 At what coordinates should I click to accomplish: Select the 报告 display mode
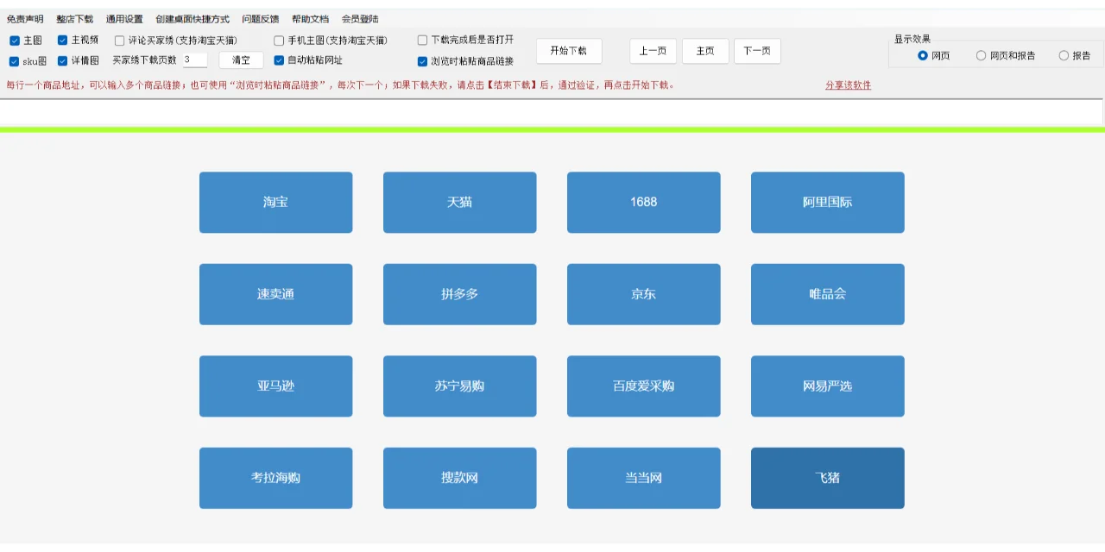tap(1064, 54)
